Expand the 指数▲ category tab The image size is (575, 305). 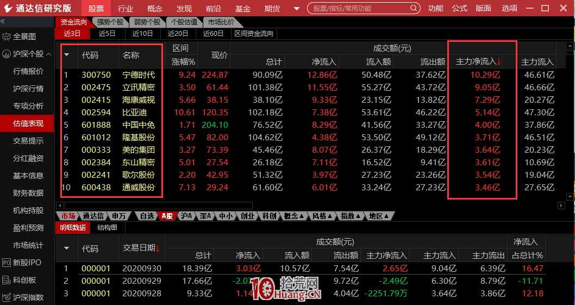351,216
